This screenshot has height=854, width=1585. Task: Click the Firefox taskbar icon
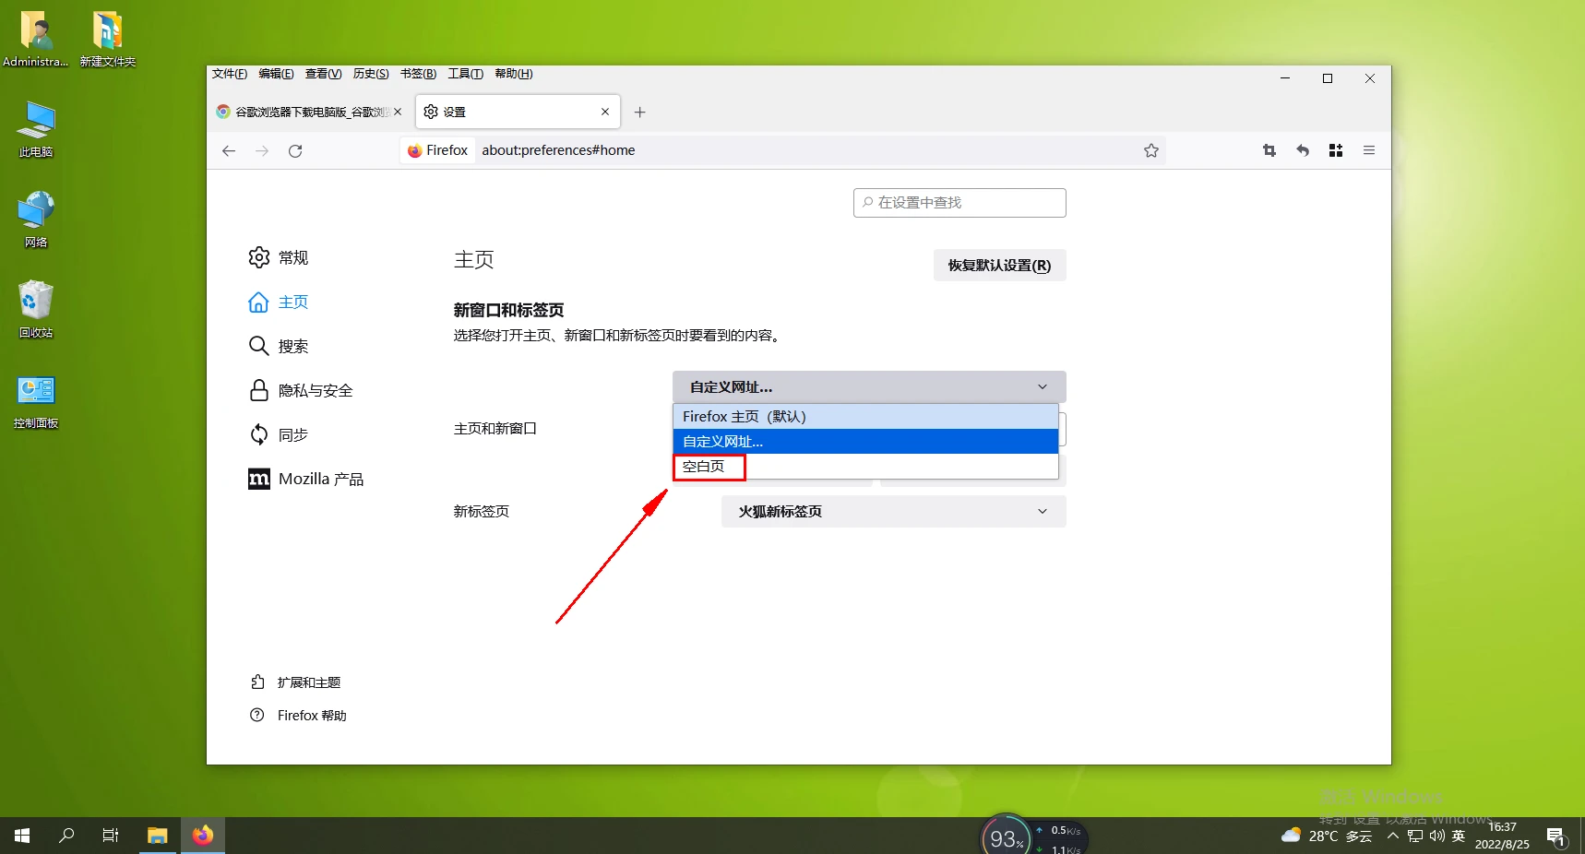coord(203,836)
